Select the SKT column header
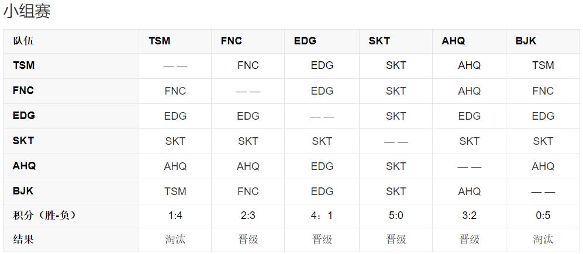 tap(379, 41)
